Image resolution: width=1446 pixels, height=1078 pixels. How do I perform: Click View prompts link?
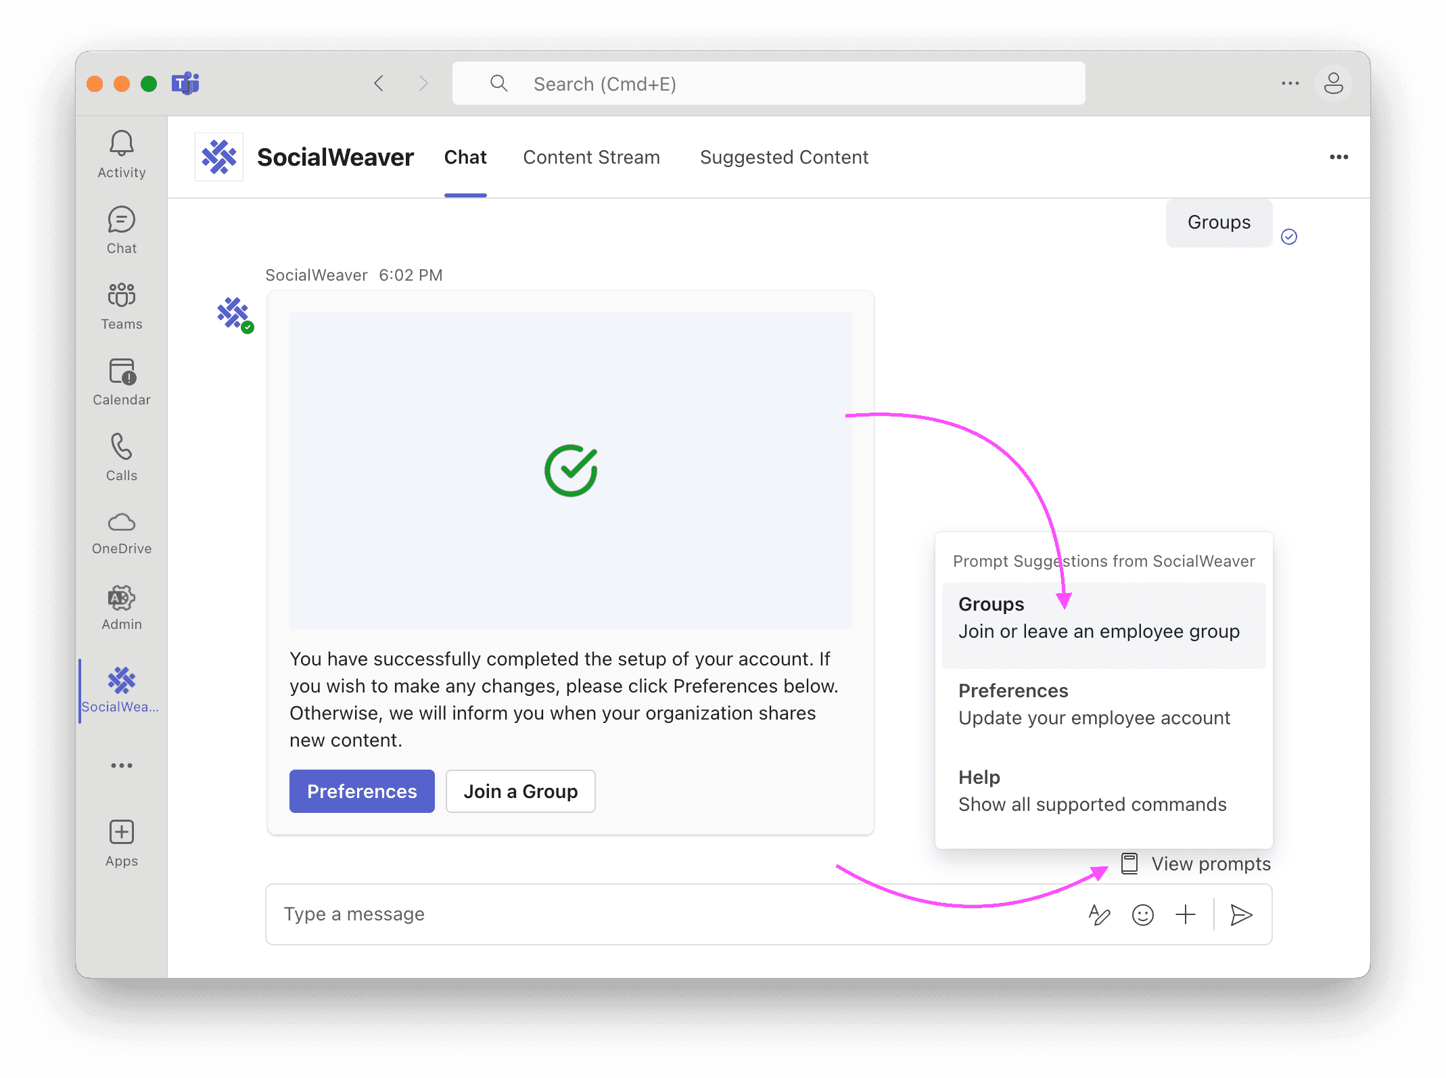pyautogui.click(x=1196, y=864)
